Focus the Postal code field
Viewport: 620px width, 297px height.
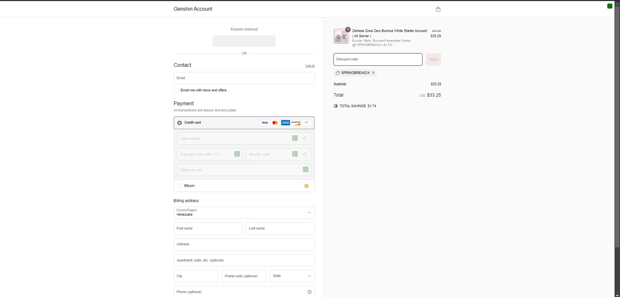pyautogui.click(x=244, y=276)
